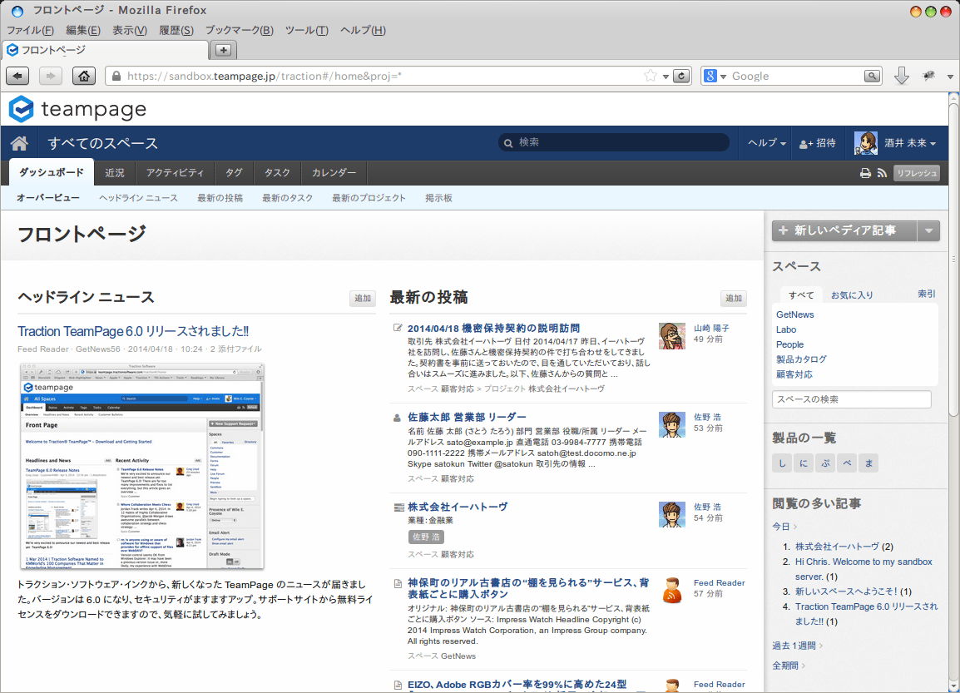Viewport: 960px width, 693px height.
Task: Click the 索引 link in スペース panel
Action: (x=927, y=294)
